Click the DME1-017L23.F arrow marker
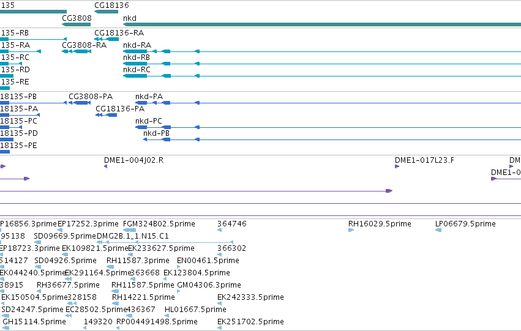 point(397,166)
